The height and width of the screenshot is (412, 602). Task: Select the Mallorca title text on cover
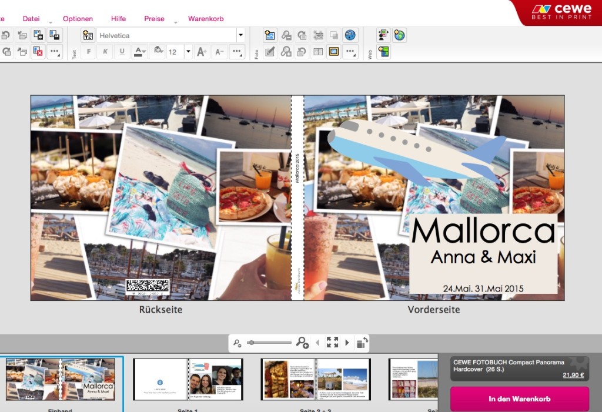click(x=483, y=230)
